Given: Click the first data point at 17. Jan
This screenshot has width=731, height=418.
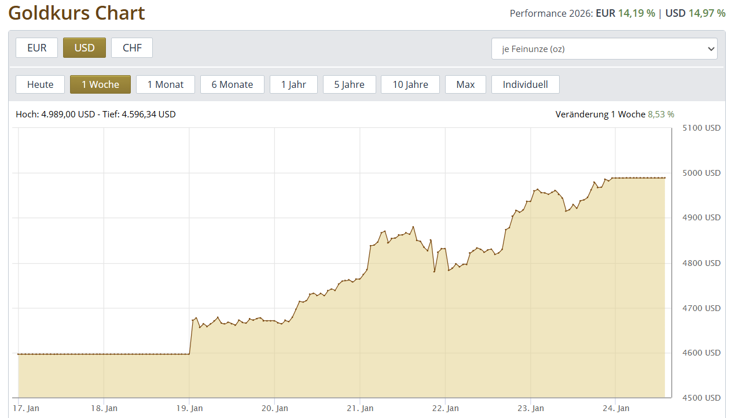Looking at the screenshot, I should [x=19, y=354].
